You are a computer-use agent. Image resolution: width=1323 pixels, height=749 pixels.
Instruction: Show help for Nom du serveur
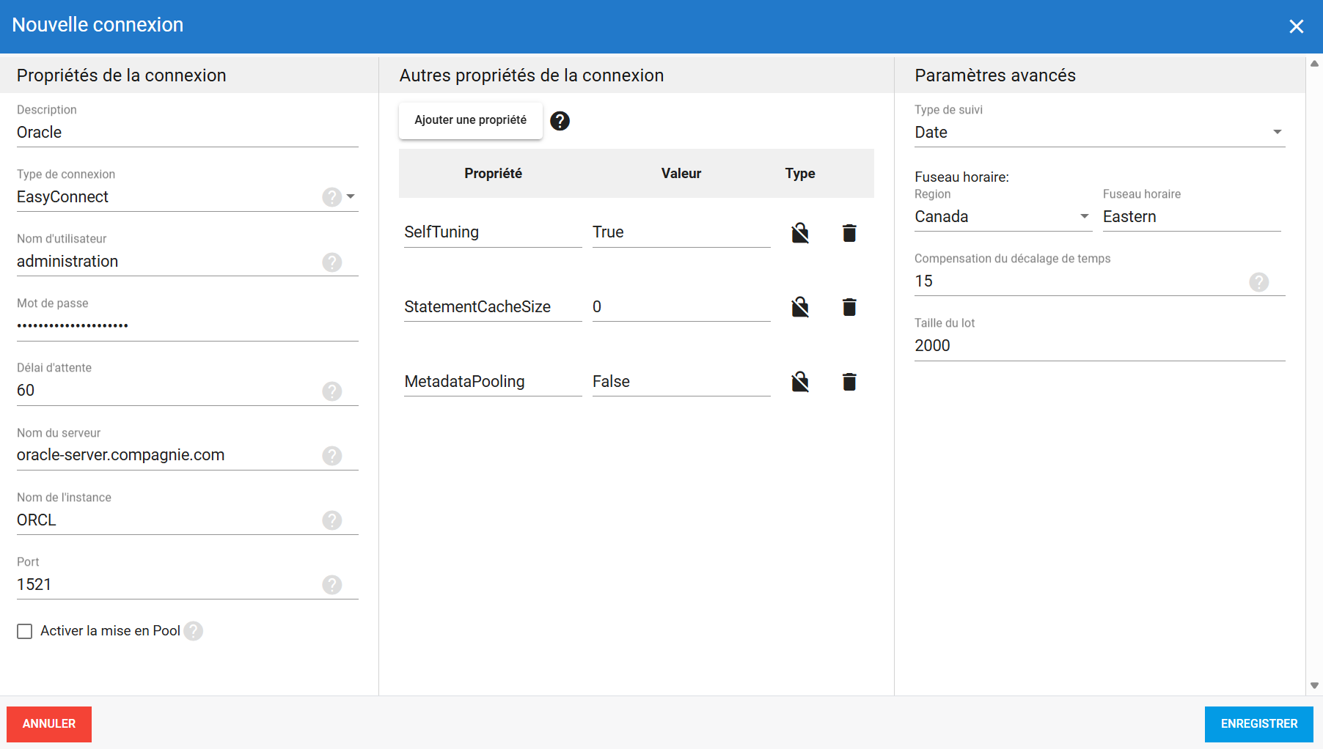[x=332, y=456]
